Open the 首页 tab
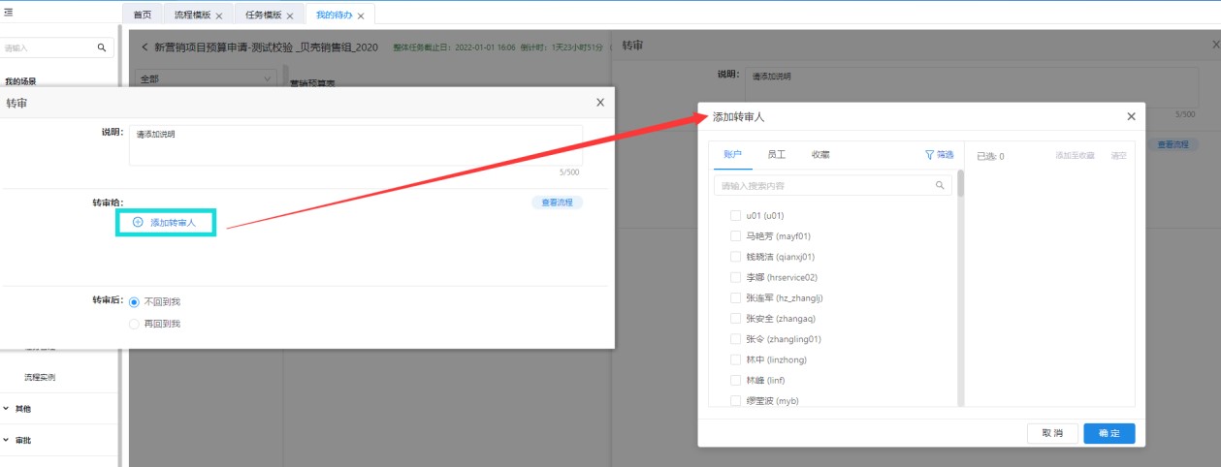1221x467 pixels. (143, 16)
